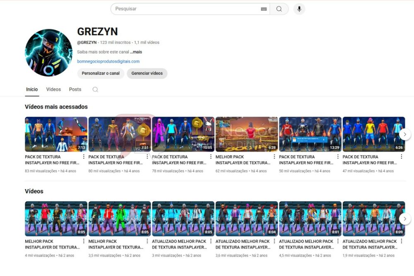
Task: Open the 13:29 video thumbnail
Action: [310, 134]
